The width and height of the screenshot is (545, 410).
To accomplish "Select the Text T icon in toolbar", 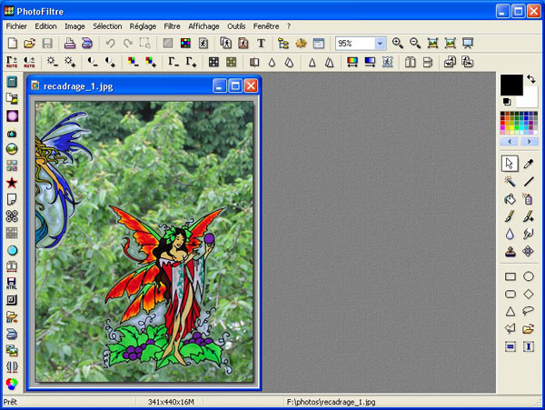I will (261, 43).
